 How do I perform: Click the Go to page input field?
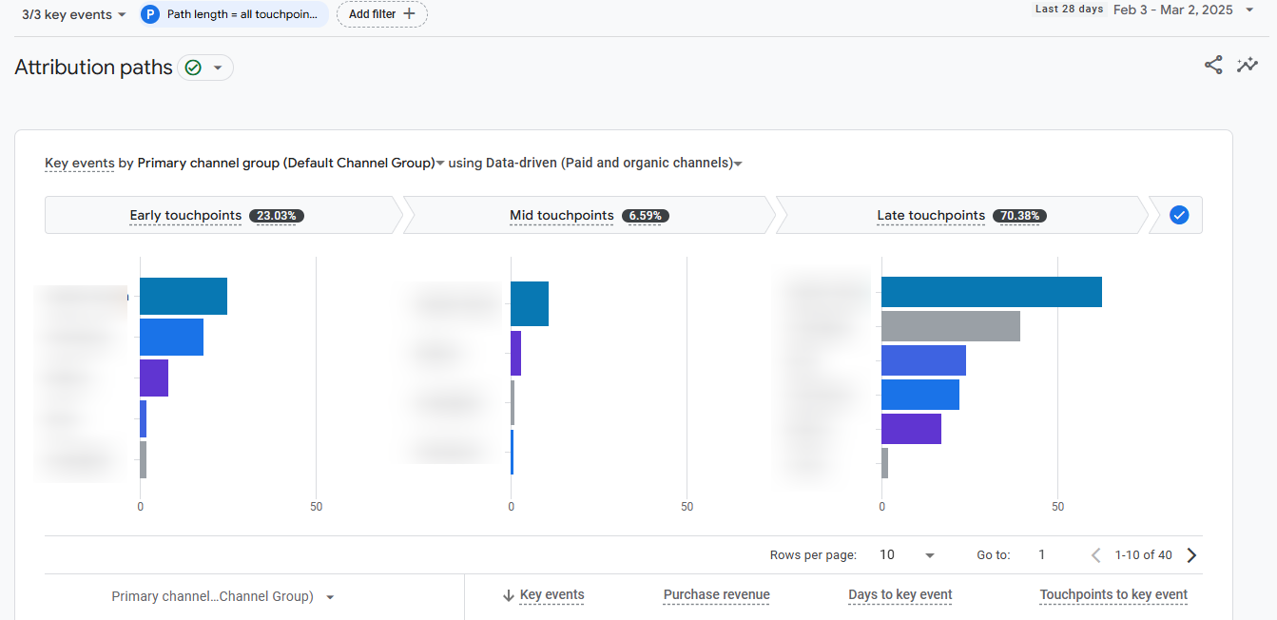point(1042,555)
